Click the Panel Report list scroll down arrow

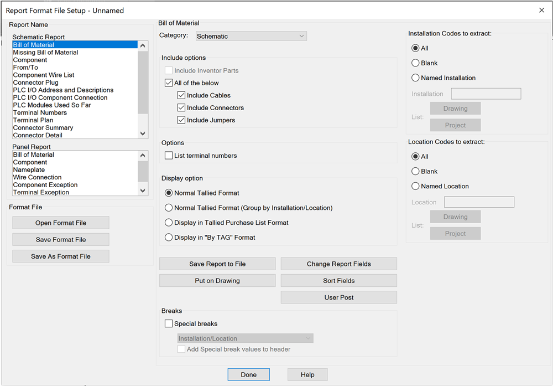143,191
